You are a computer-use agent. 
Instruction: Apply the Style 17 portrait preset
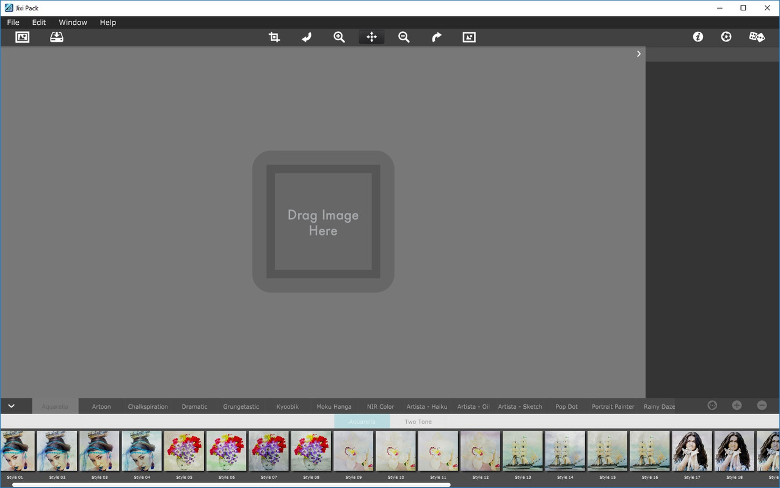click(x=692, y=451)
